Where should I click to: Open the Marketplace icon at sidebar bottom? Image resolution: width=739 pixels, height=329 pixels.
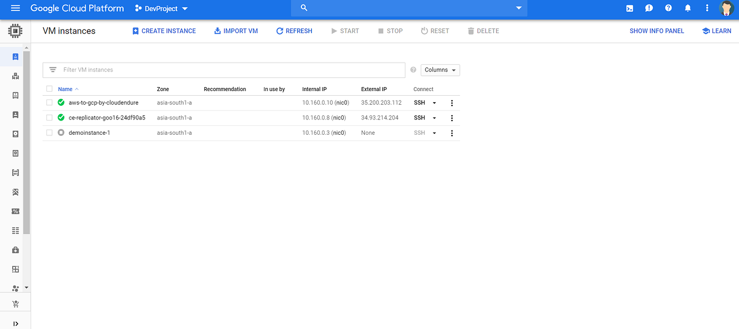coord(15,302)
